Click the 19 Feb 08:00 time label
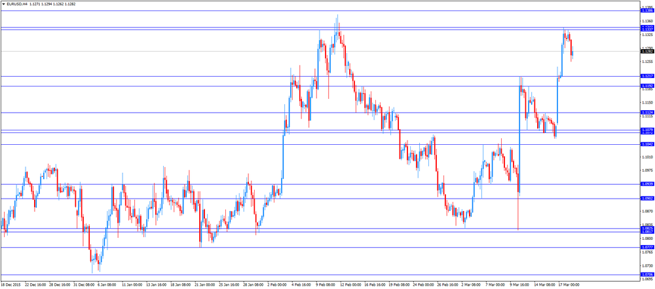 [398, 285]
